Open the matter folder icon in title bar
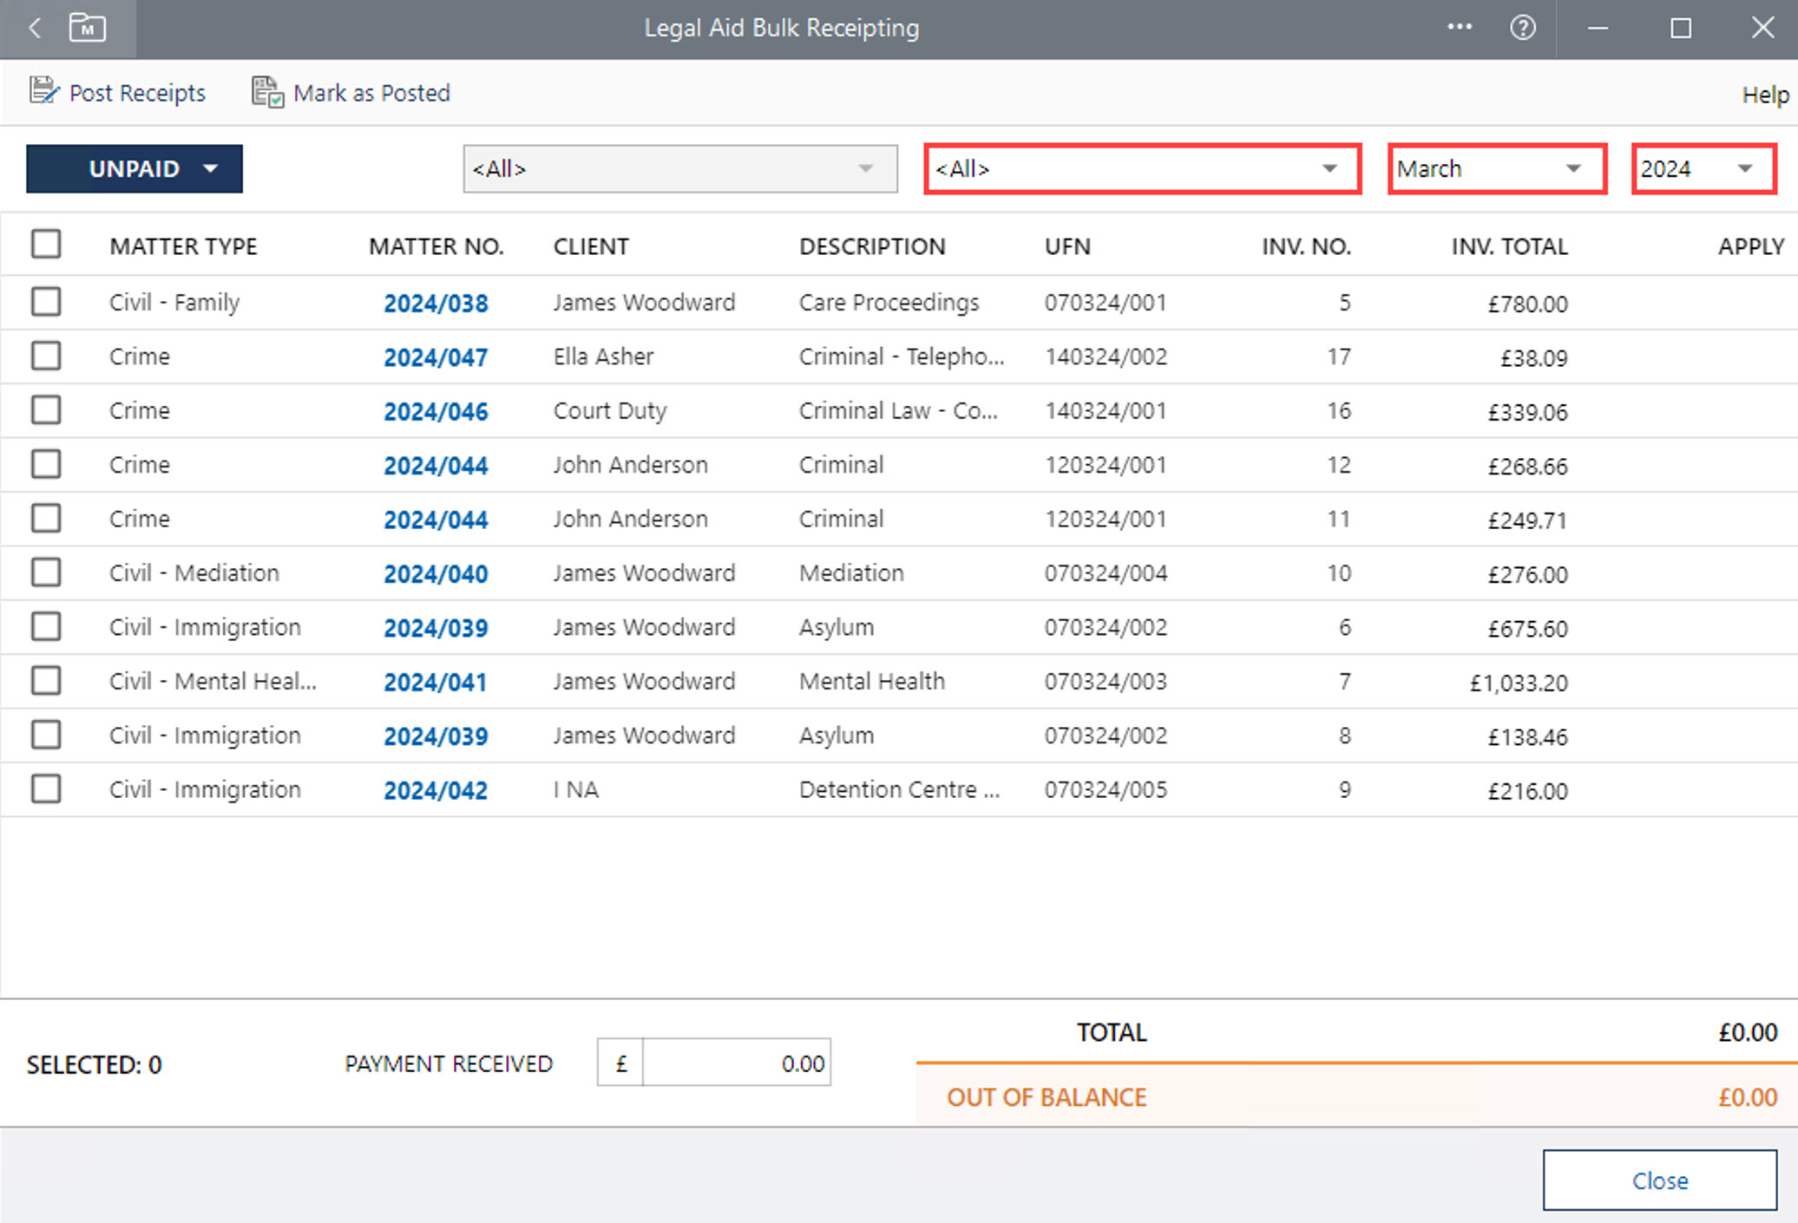Viewport: 1798px width, 1223px height. tap(87, 28)
